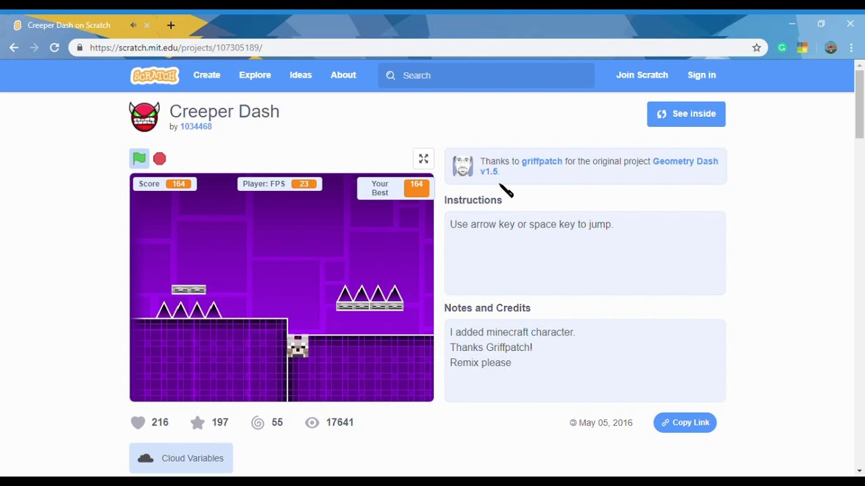Click the griffpatch avatar thumbnail
The image size is (865, 486).
463,165
